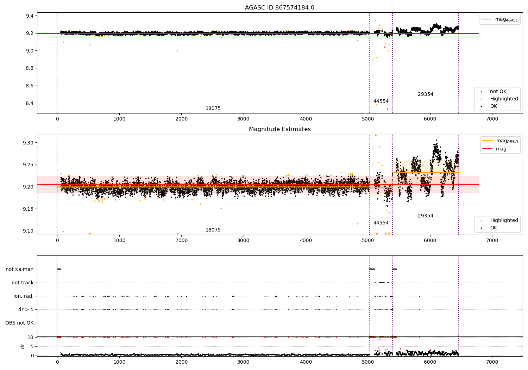Click the 8.4 y-axis tick of top plot
The width and height of the screenshot is (528, 370).
[29, 103]
